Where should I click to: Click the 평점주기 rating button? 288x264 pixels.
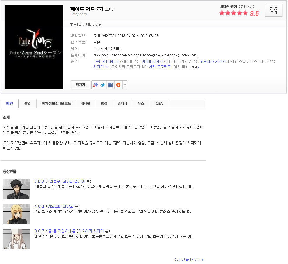(273, 10)
